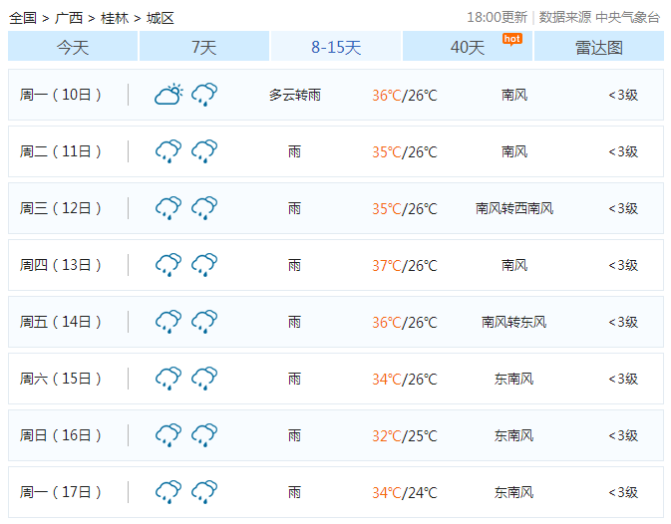The image size is (671, 524).
Task: Click the second rain icon for 周六 15日
Action: [204, 379]
